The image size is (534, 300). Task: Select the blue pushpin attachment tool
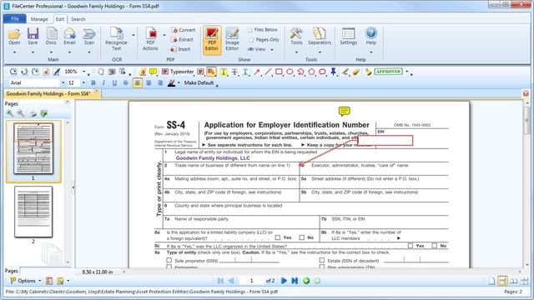coord(333,72)
